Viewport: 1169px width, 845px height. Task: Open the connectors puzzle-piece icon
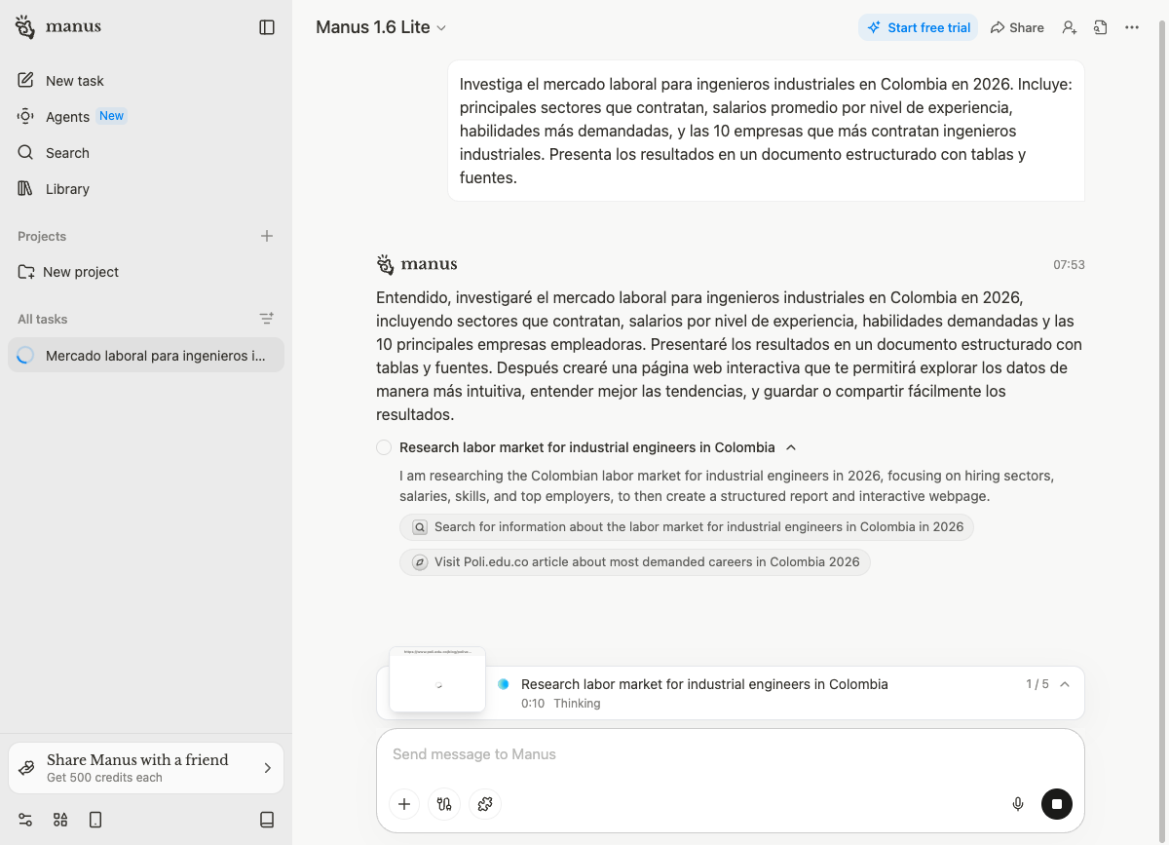point(484,804)
